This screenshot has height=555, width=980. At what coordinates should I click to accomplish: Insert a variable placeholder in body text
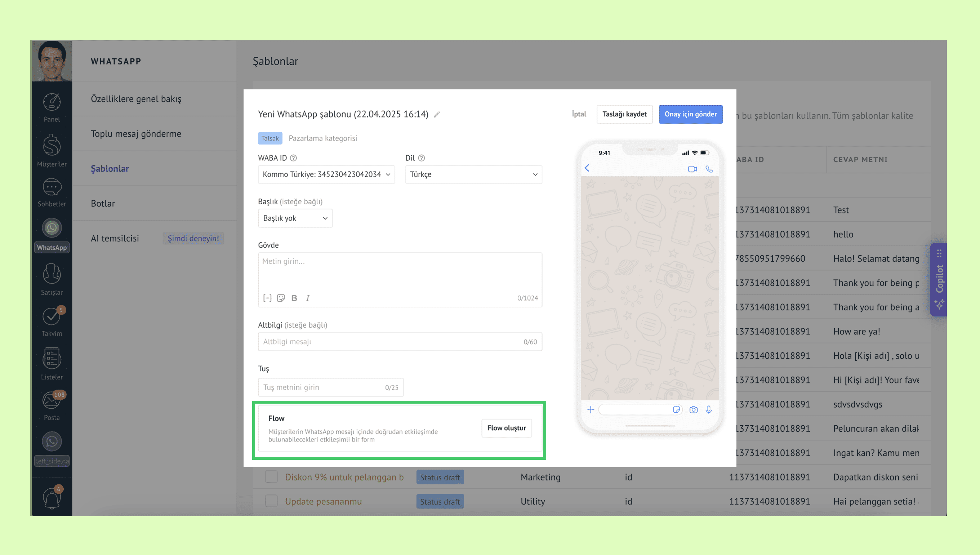267,298
